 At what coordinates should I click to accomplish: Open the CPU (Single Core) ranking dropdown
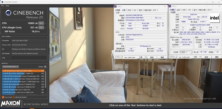point(11,67)
